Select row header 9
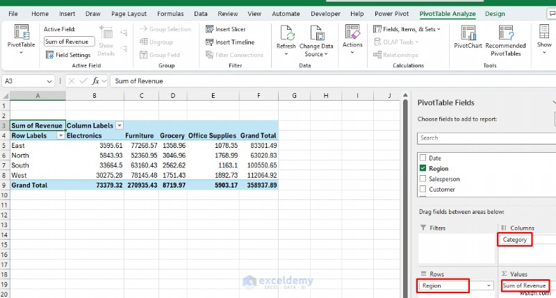556x298 pixels. pyautogui.click(x=4, y=185)
